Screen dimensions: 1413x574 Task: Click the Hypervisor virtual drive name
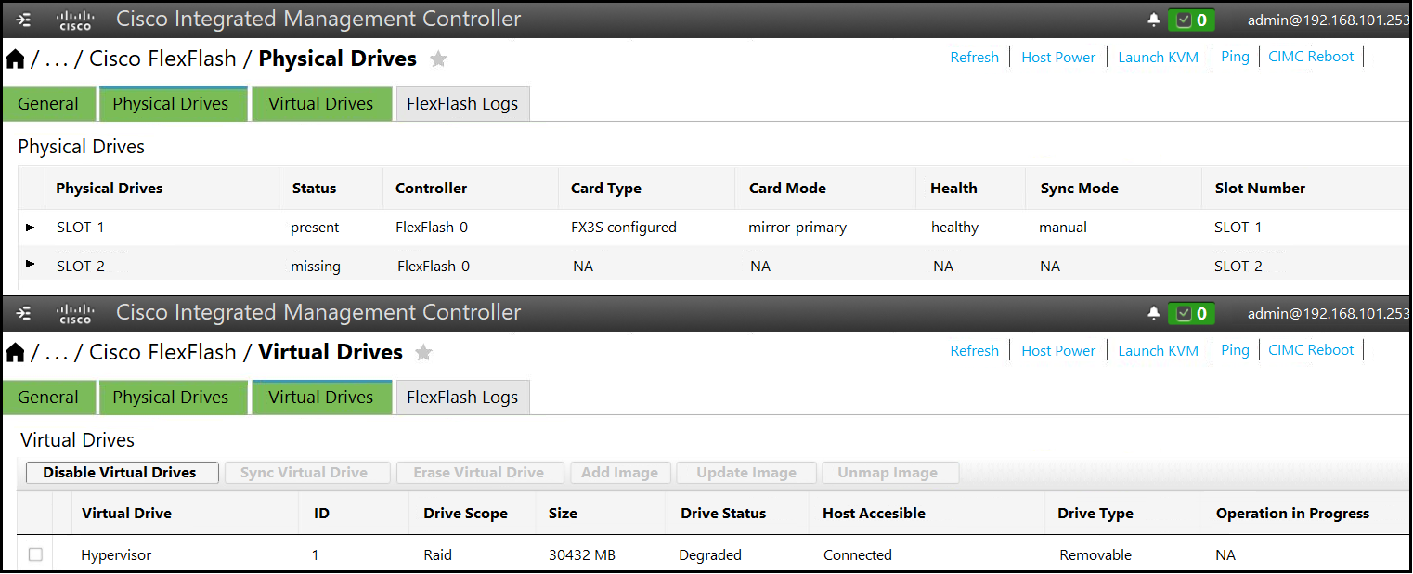coord(116,555)
